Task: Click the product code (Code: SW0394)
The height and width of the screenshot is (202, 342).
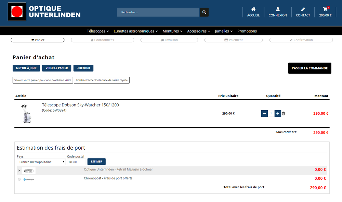Action: [54, 110]
